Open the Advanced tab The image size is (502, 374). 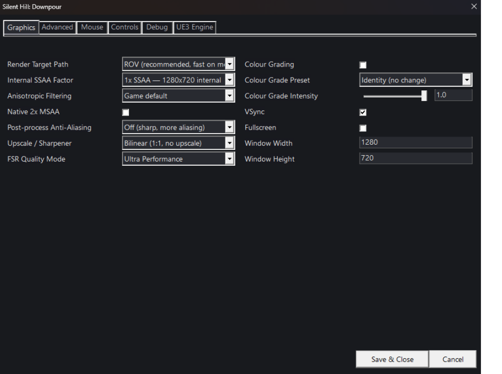coord(57,27)
